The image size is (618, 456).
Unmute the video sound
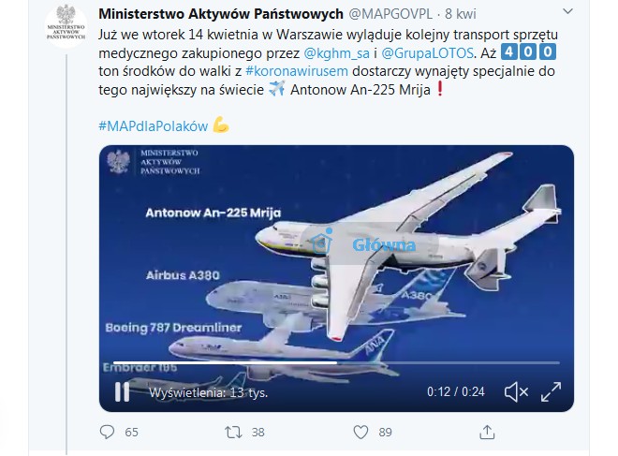coord(516,392)
